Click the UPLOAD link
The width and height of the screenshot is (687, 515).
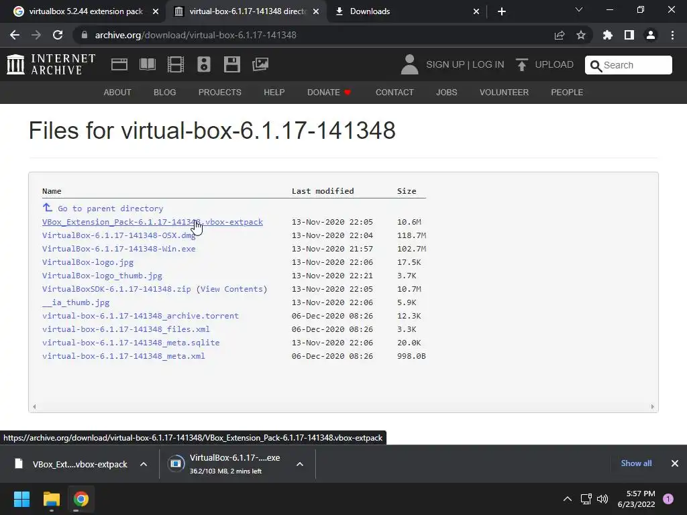(554, 65)
